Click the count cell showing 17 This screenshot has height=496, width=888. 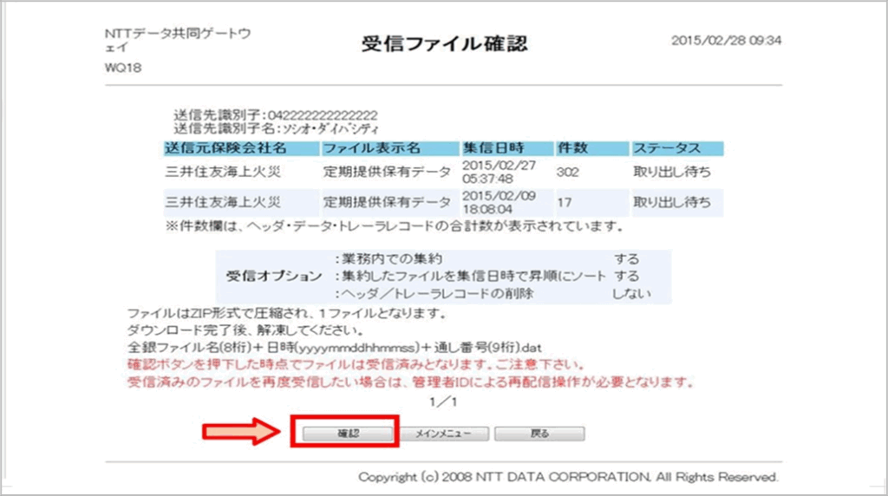(x=563, y=203)
